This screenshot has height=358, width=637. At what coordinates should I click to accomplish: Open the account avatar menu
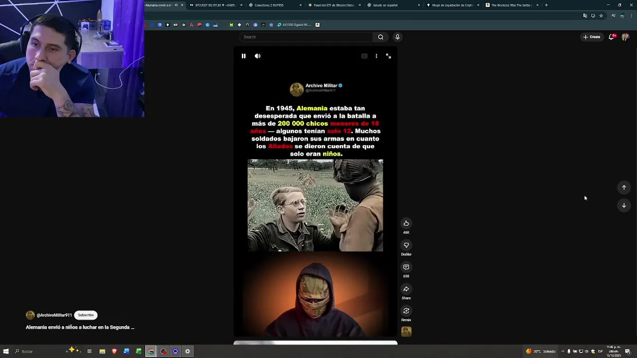(625, 37)
